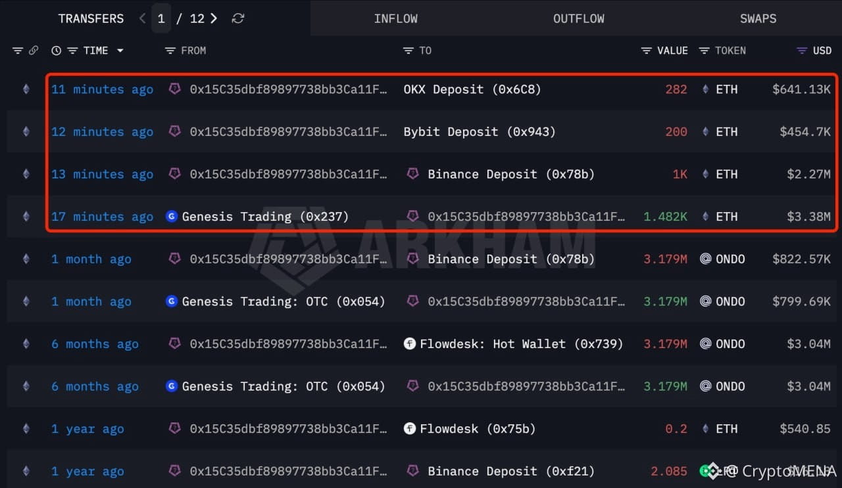
Task: Open sender address in OKX Deposit row
Action: (288, 89)
